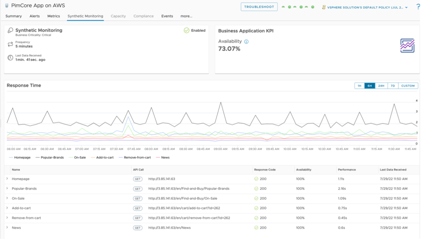Click the PimCore App object icon beside title
The height and width of the screenshot is (240, 421).
click(7, 6)
